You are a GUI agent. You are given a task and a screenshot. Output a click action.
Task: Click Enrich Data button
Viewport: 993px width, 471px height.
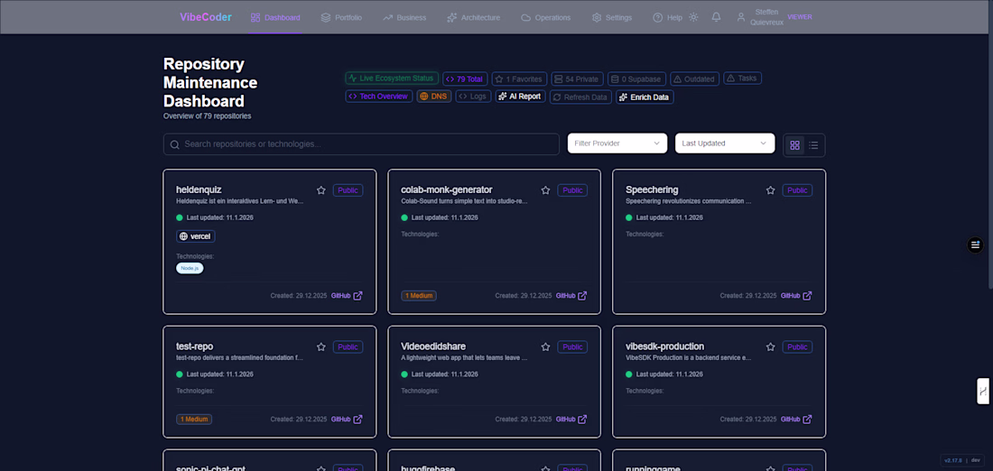coord(645,97)
